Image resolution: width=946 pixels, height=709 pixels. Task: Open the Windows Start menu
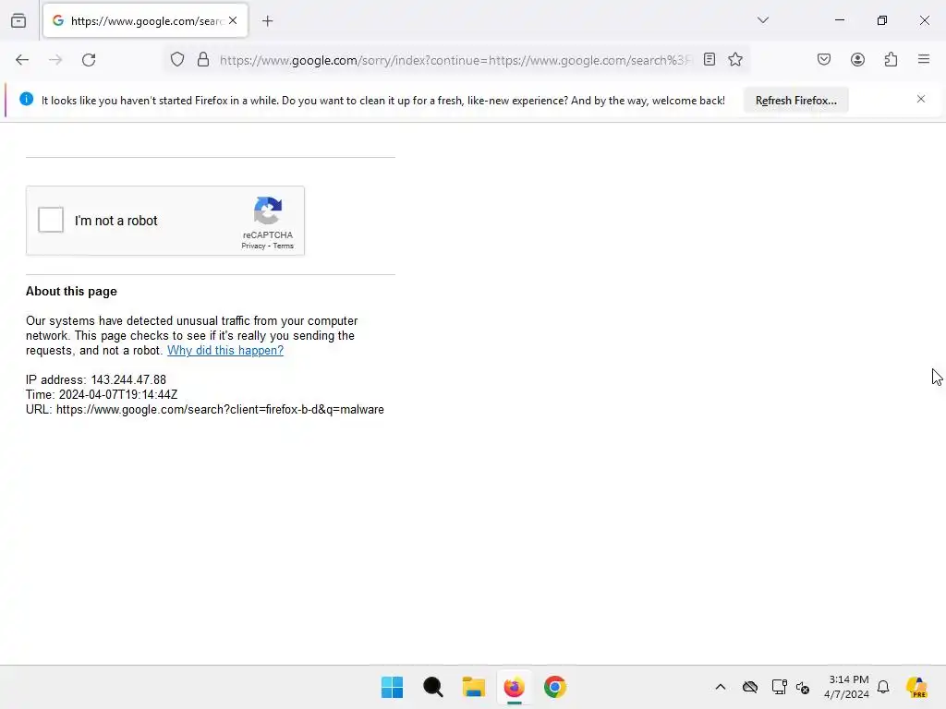(x=392, y=687)
